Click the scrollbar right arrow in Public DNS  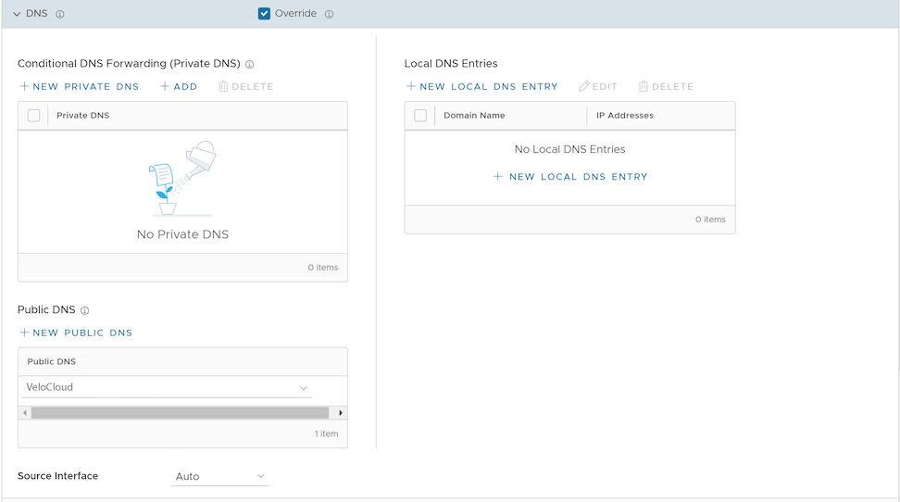(x=341, y=413)
